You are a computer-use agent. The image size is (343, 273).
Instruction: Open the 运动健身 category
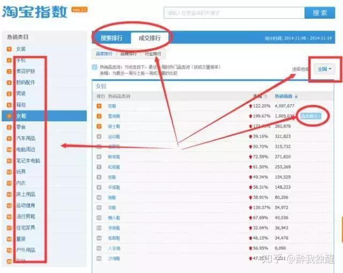pos(26,205)
